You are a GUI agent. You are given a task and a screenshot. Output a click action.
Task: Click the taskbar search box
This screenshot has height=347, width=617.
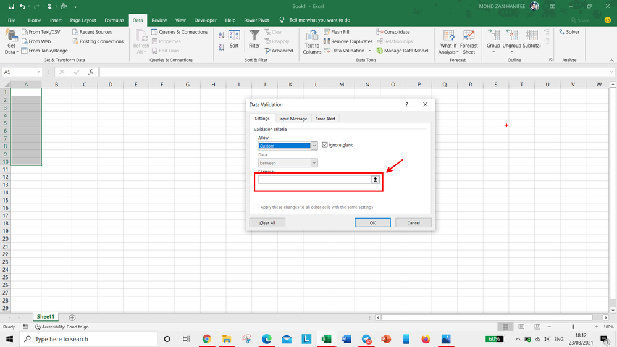coord(88,339)
